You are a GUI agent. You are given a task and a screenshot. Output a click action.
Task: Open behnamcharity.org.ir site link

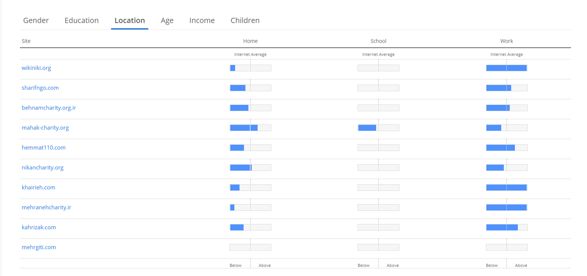49,108
